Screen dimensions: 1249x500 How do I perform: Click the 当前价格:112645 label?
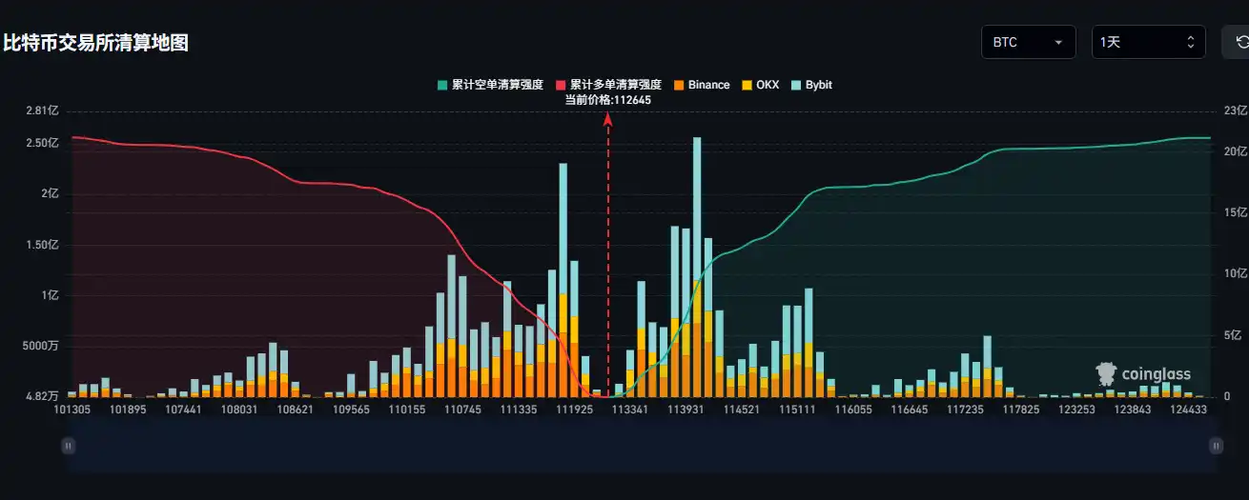(608, 99)
